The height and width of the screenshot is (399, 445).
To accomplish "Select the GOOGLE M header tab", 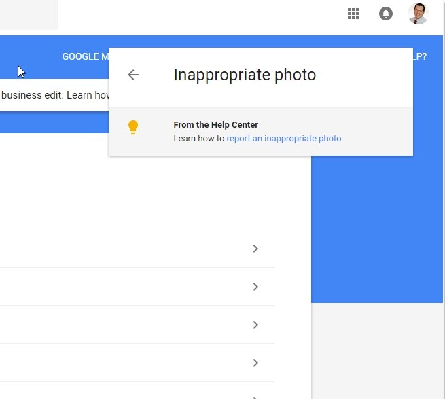I will pyautogui.click(x=85, y=56).
